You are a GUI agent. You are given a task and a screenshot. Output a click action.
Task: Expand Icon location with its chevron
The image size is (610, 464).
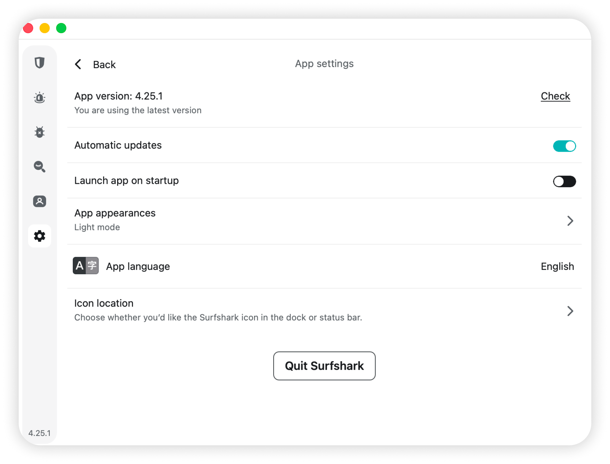[x=570, y=311]
